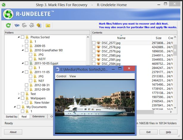Check the 2010 GrandFather 90! folder
The image size is (183, 140).
(x=27, y=50)
